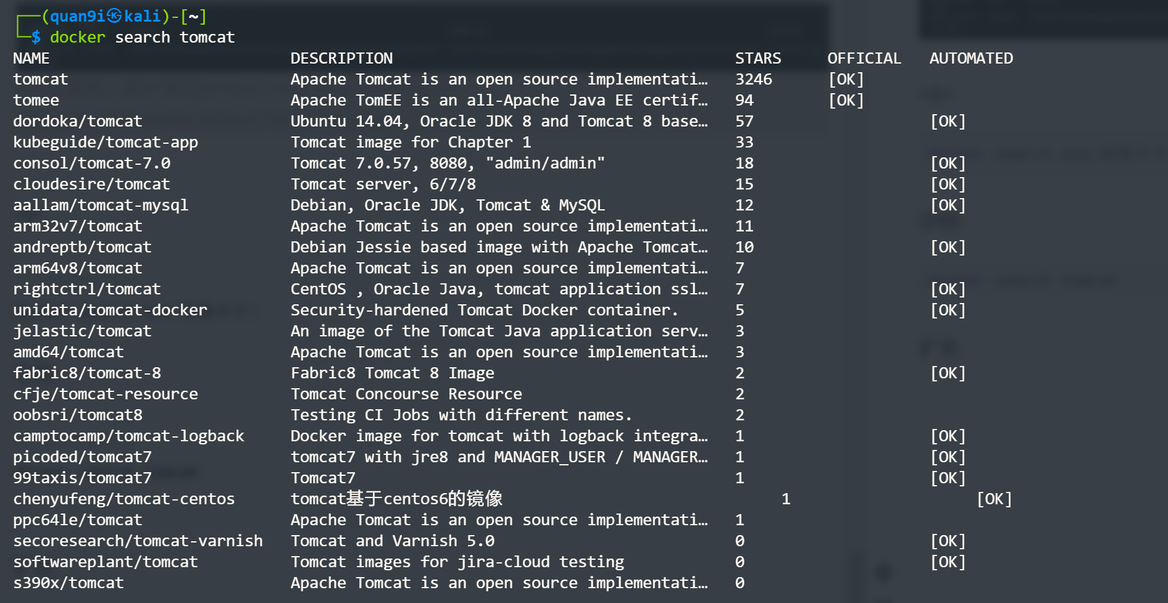Click the consol/tomcat-7.0 entry name
The height and width of the screenshot is (603, 1168).
coord(92,164)
